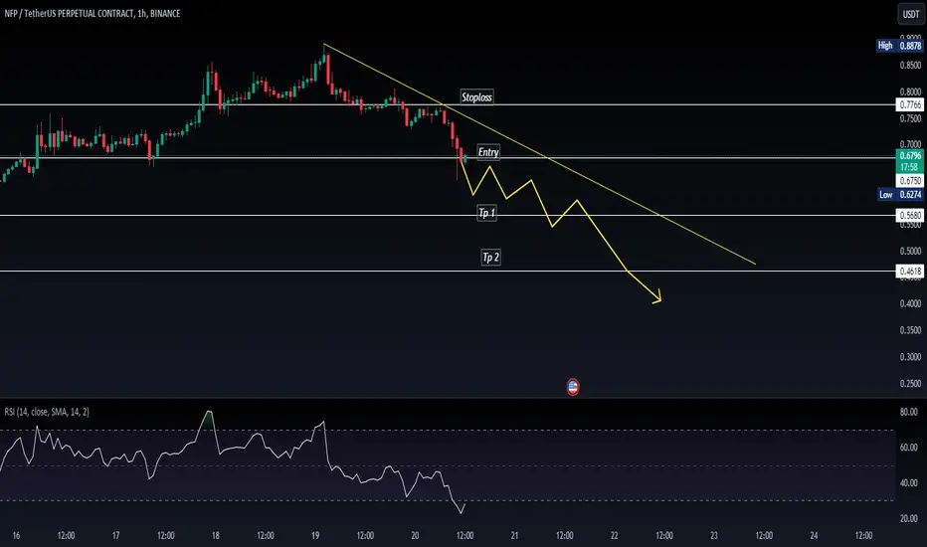
Task: Select the Entry text label
Action: click(488, 152)
